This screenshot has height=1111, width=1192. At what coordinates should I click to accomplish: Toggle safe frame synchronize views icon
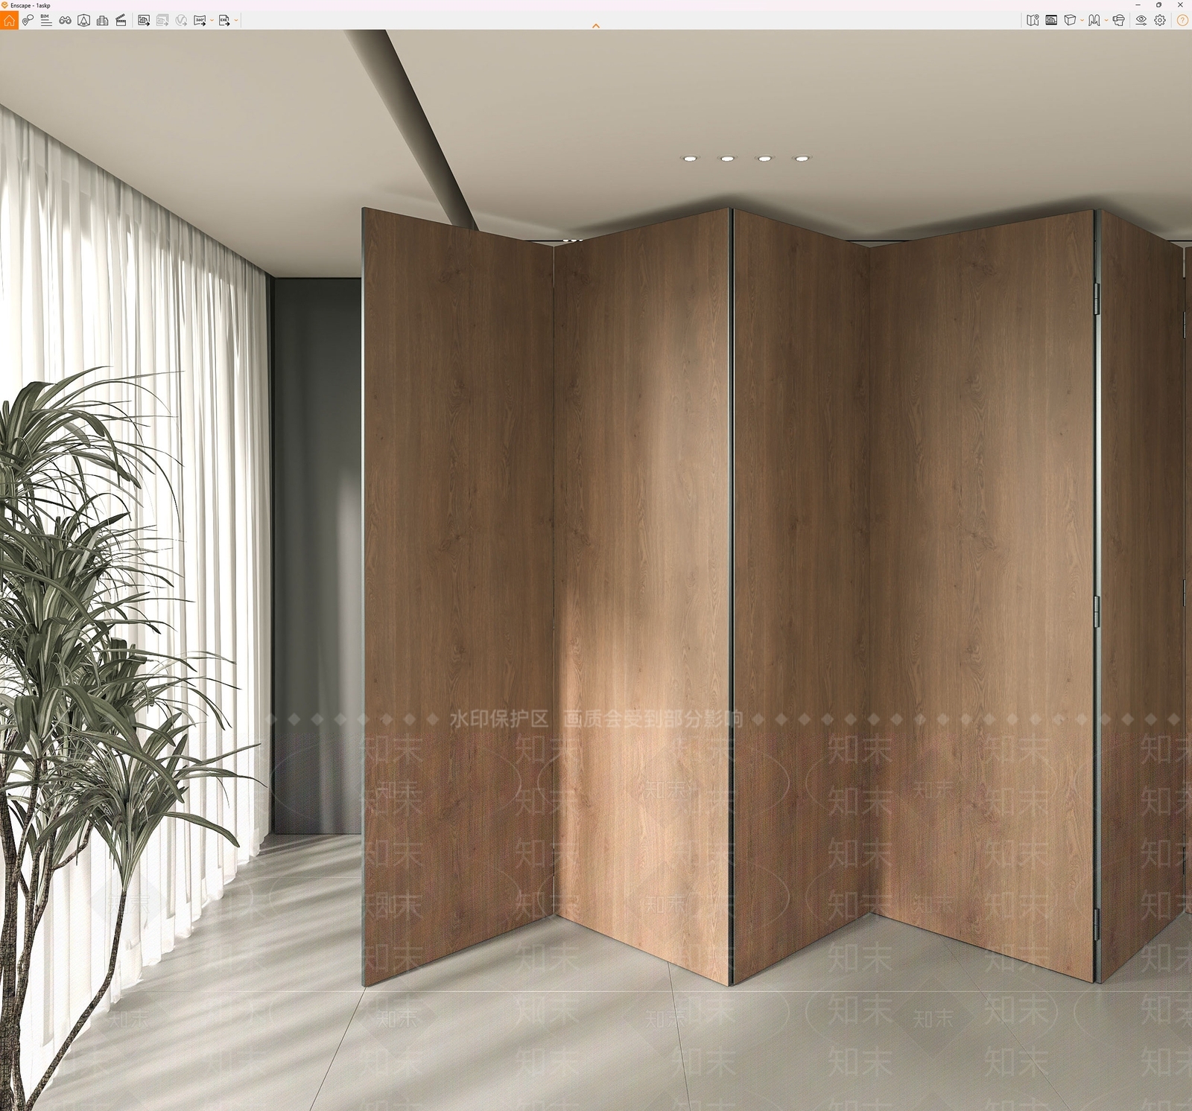coord(83,20)
